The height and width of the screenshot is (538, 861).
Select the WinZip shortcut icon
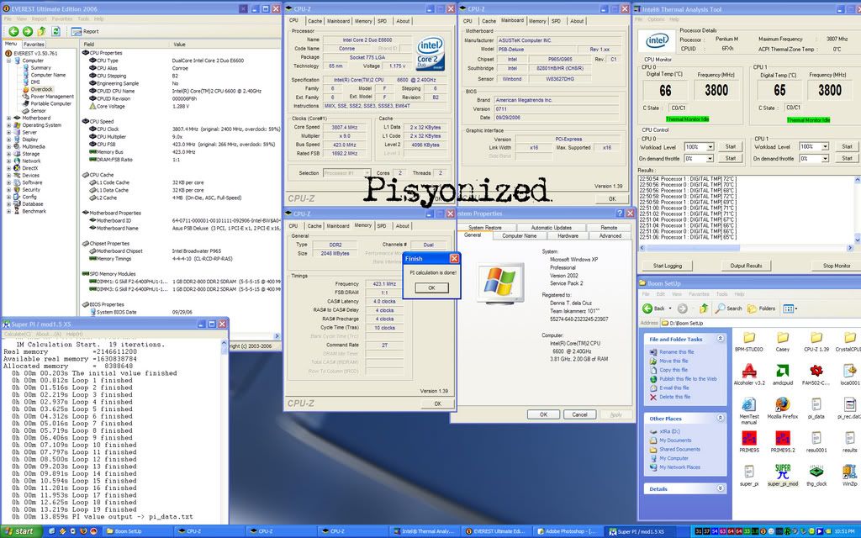(x=849, y=472)
